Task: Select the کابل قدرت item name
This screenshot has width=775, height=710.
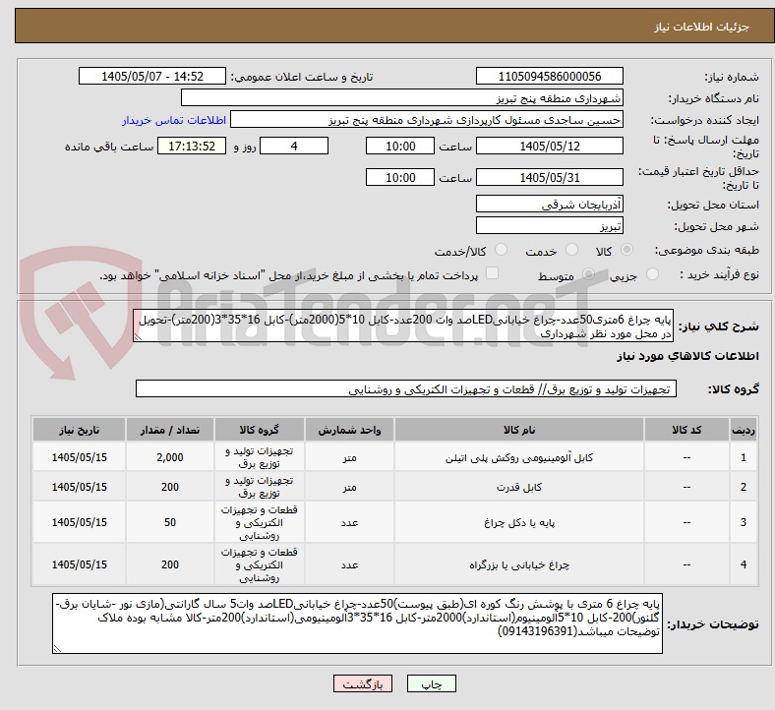Action: (x=519, y=487)
